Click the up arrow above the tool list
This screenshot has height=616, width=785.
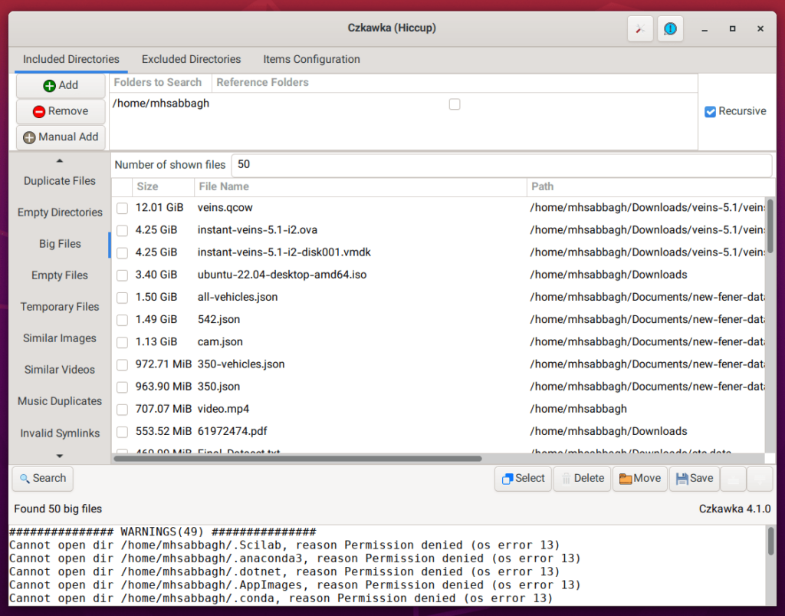tap(60, 161)
